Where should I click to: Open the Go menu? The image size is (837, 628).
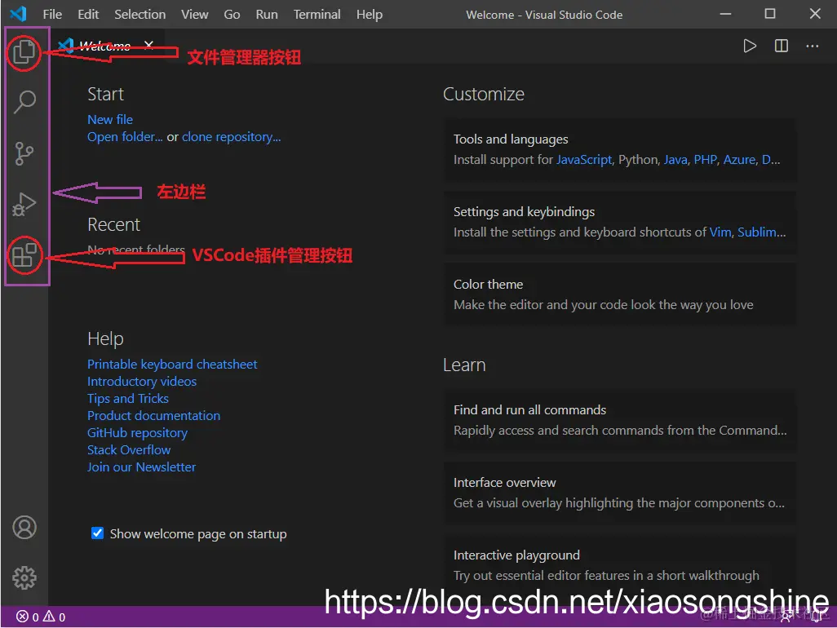pos(232,15)
